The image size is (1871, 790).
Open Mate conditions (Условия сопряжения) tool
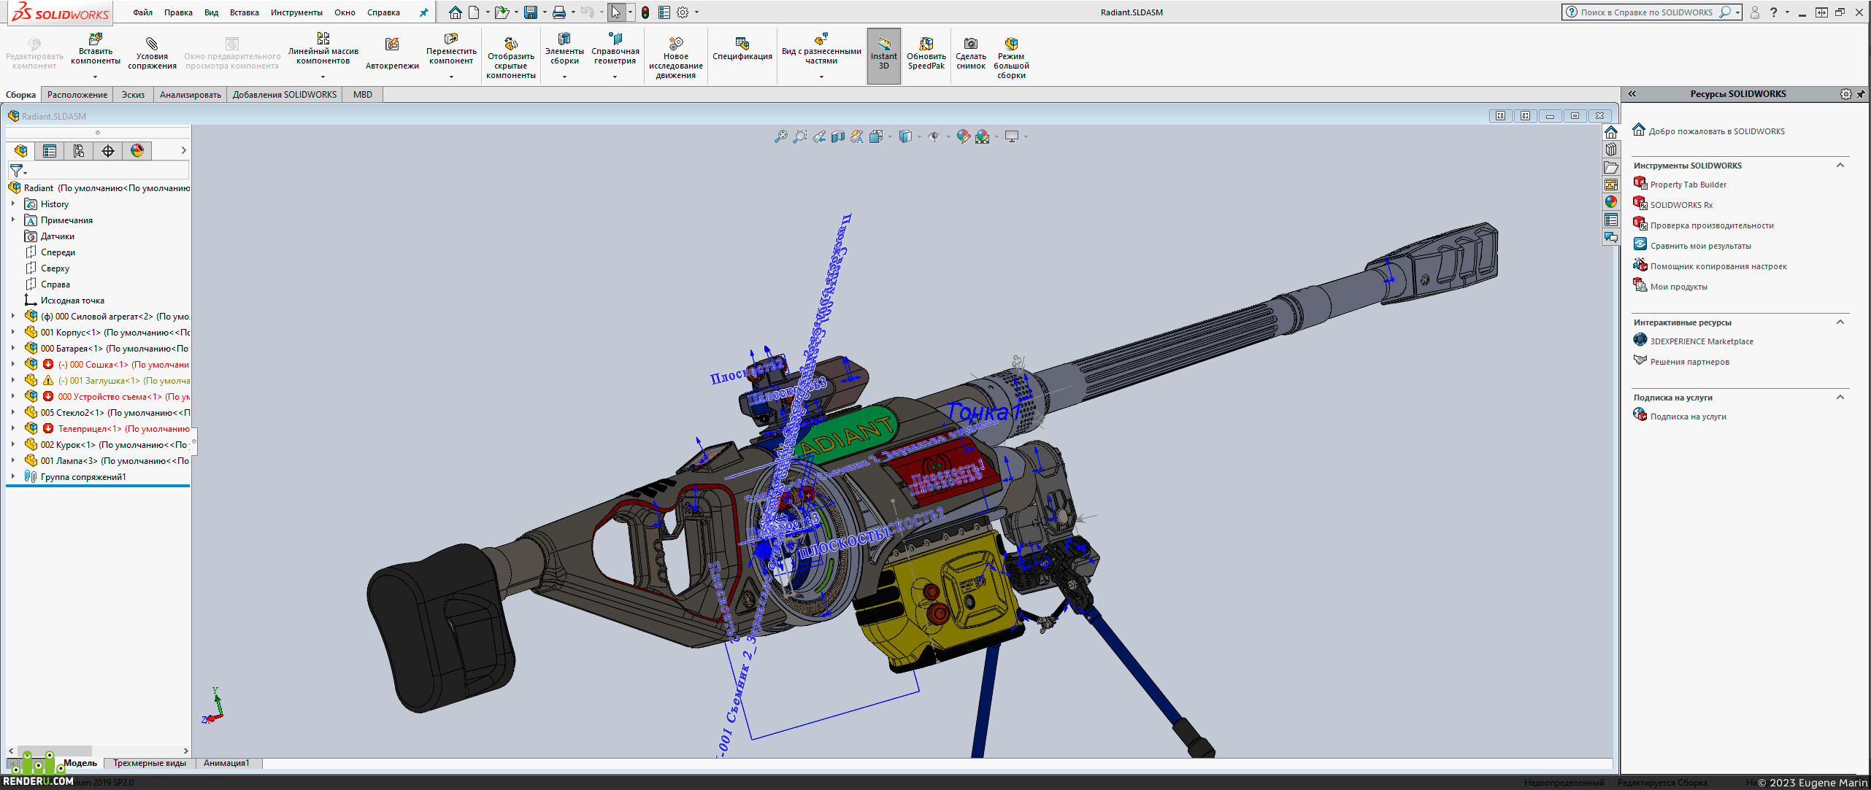tap(152, 53)
